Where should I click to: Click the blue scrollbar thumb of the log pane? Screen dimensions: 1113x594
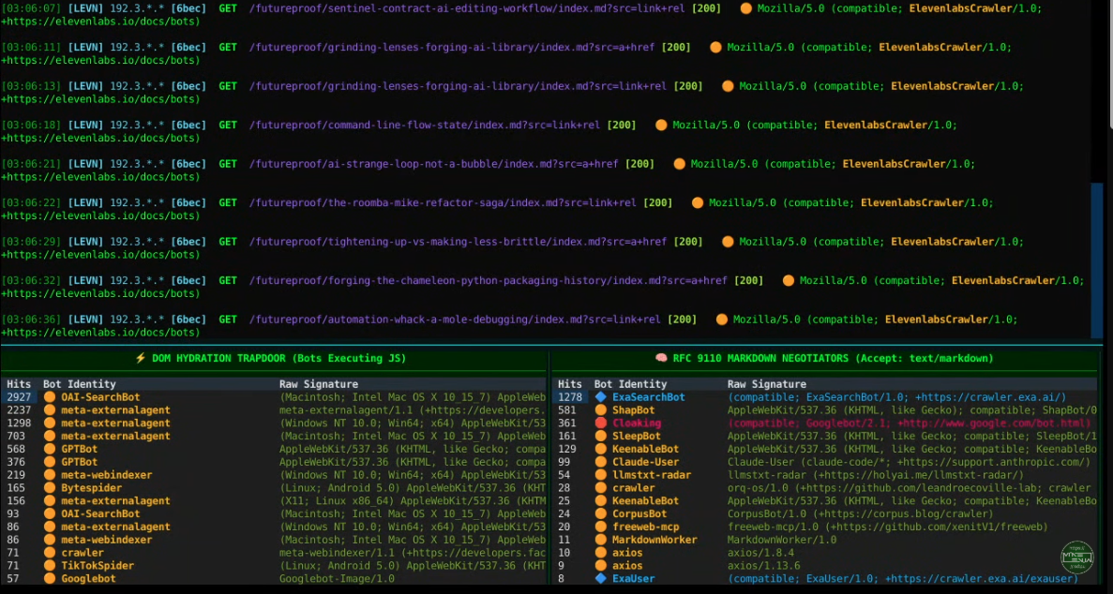pos(1097,260)
